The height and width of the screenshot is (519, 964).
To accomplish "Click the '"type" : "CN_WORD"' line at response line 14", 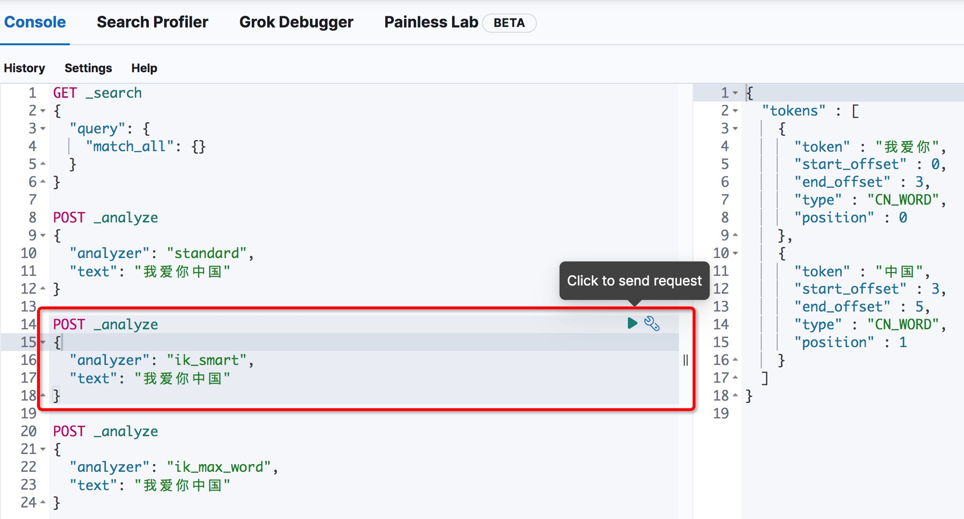I will (x=870, y=324).
